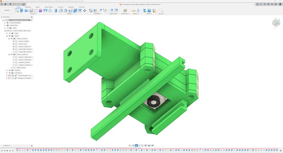Screen dimensions: 283x153
Task: Switch to the Surface tab
Action: [28, 7]
